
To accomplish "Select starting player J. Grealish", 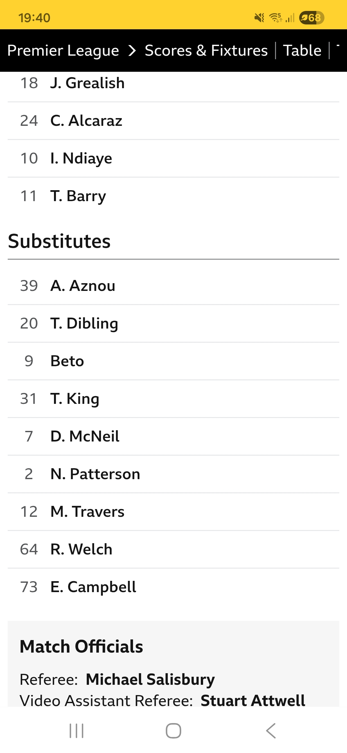I will click(x=87, y=83).
